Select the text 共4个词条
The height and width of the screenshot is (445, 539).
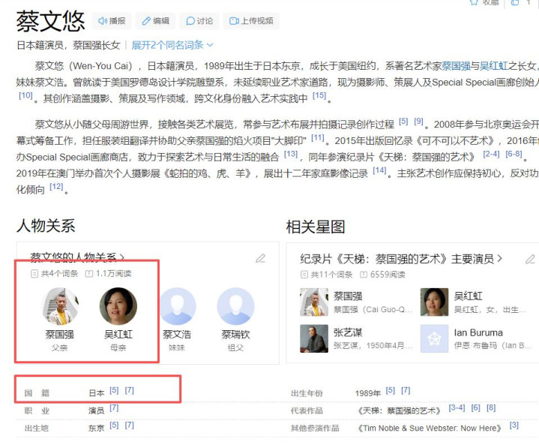(x=59, y=274)
